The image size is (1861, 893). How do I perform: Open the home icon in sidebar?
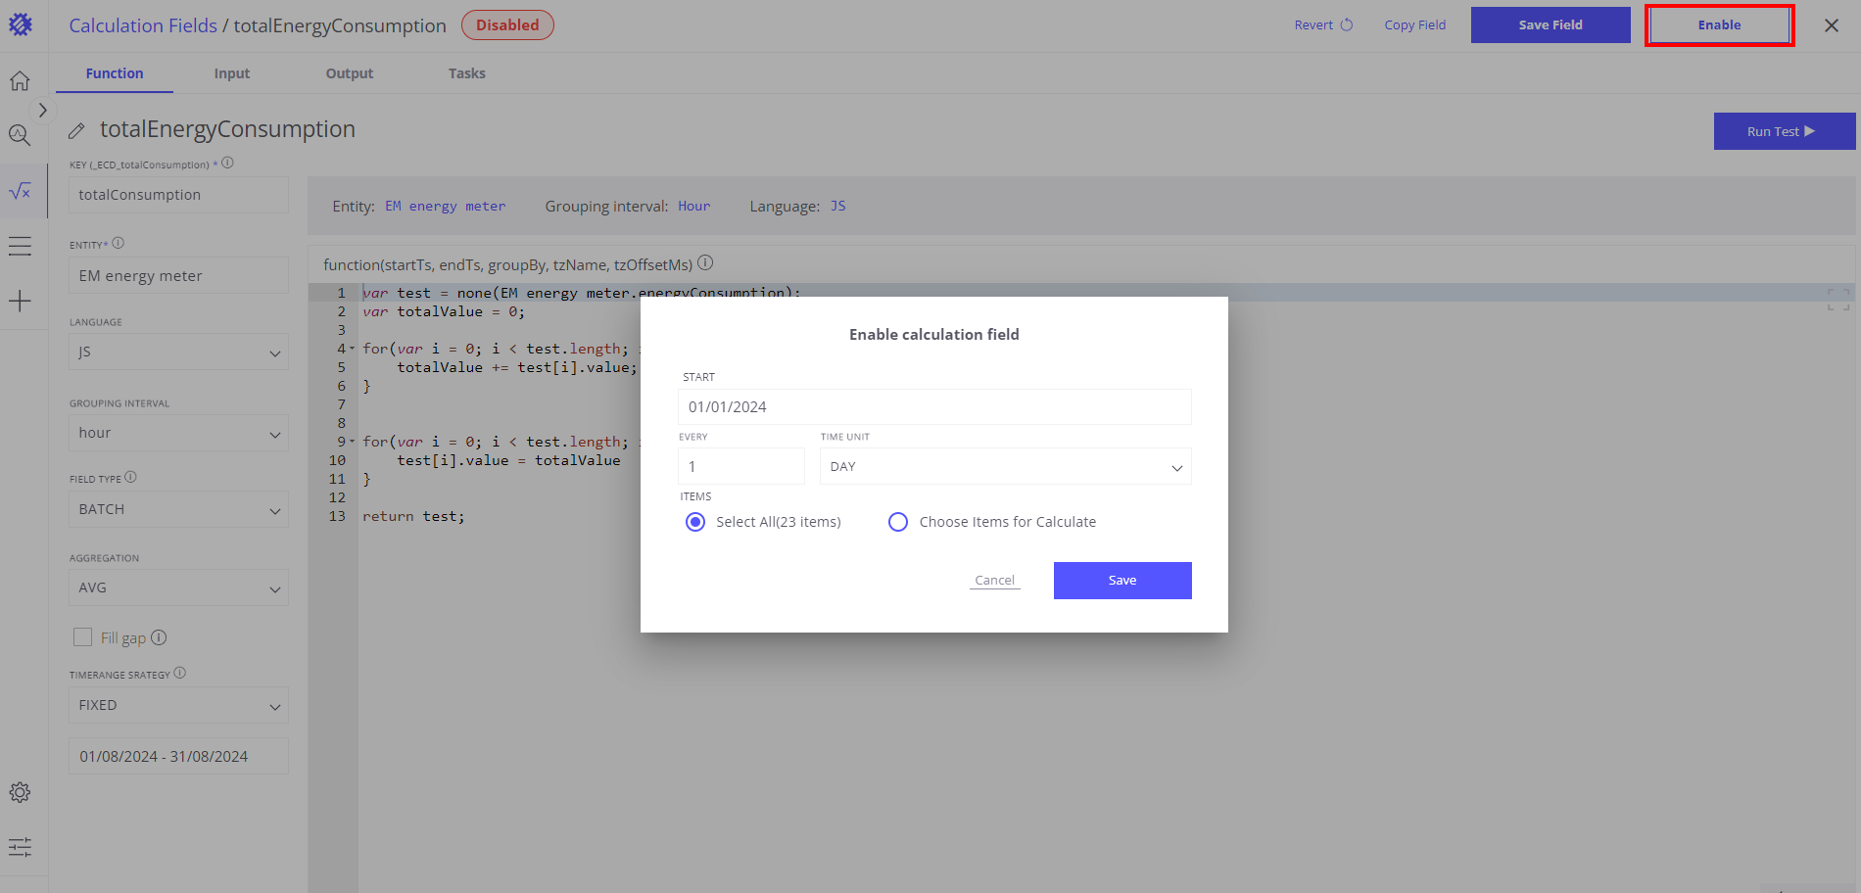(x=20, y=81)
